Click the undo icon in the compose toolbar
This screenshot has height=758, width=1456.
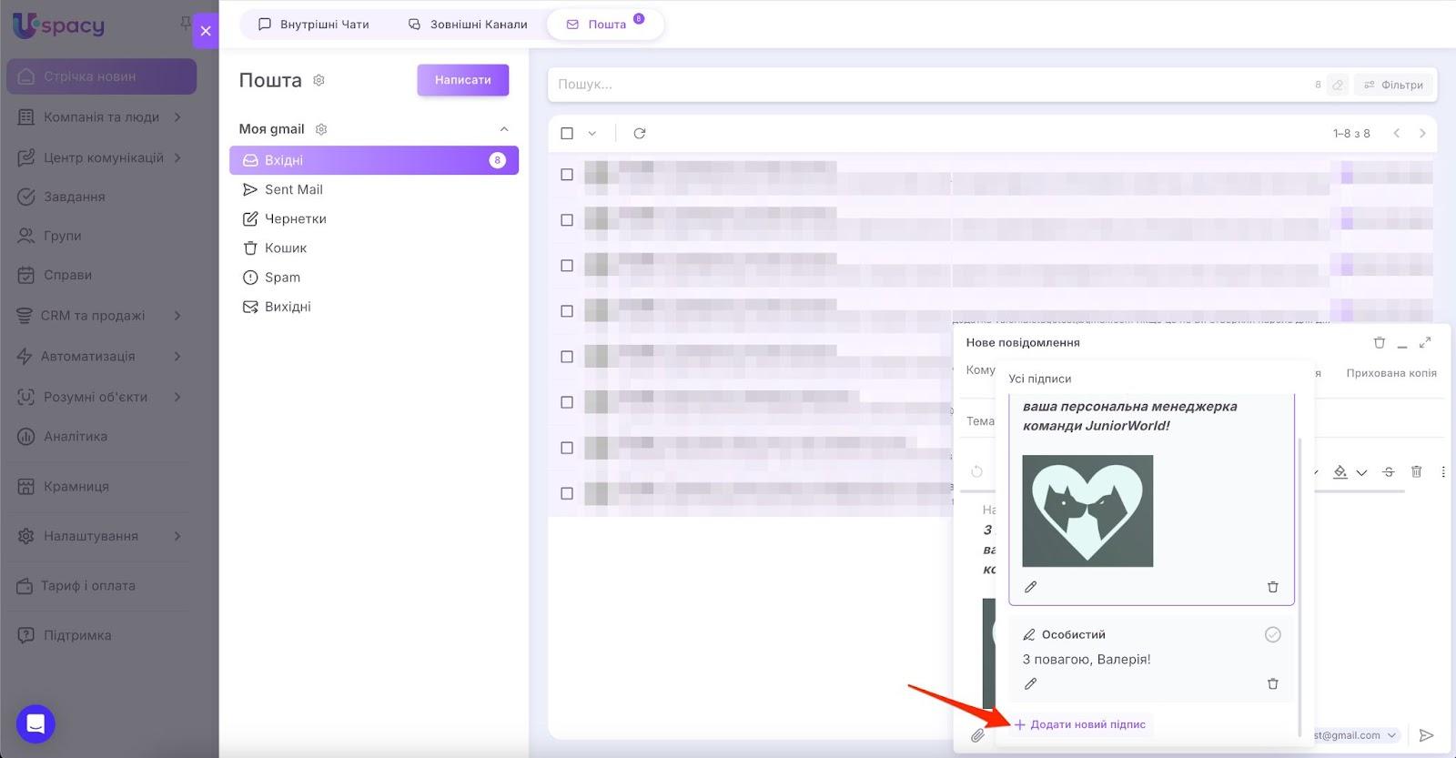(976, 471)
